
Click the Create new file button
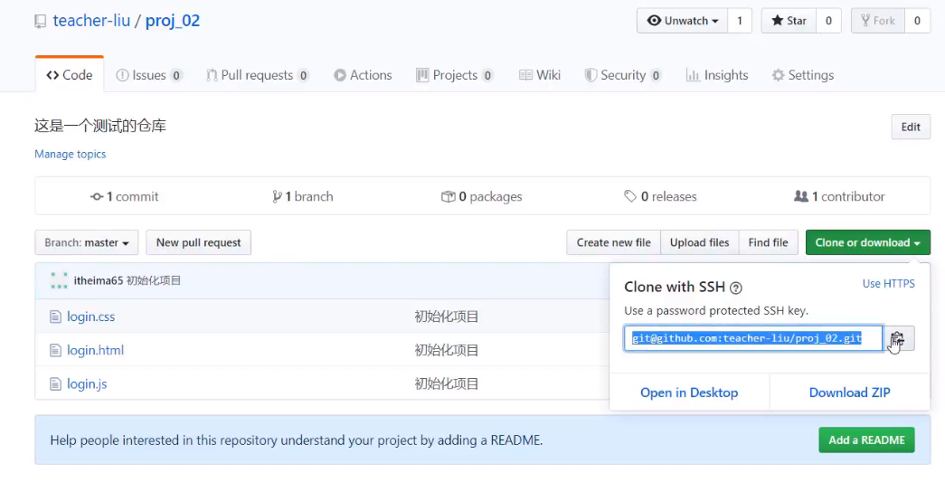[x=613, y=242]
